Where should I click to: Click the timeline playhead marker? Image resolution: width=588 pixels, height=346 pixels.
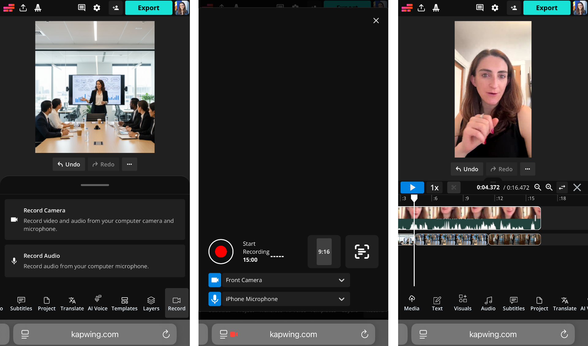(414, 199)
